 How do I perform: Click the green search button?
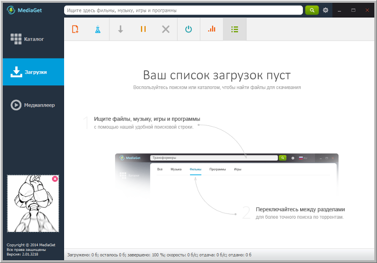[x=312, y=10]
